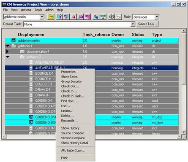Click the Displayname column header
Viewport: 188px width, 162px height.
click(x=31, y=35)
